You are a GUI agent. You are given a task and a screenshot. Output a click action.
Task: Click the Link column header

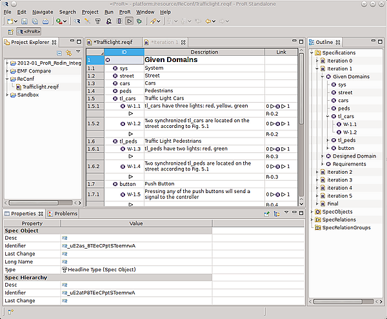[281, 52]
